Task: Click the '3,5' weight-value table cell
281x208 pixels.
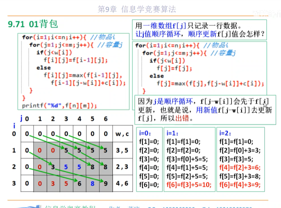Action: pos(122,150)
